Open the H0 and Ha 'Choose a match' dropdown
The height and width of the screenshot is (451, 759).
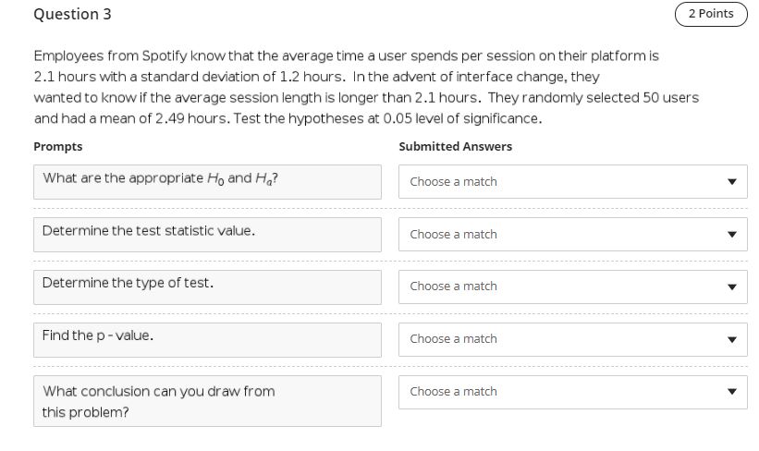coord(572,182)
